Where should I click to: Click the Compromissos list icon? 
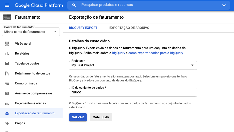pos(7,83)
